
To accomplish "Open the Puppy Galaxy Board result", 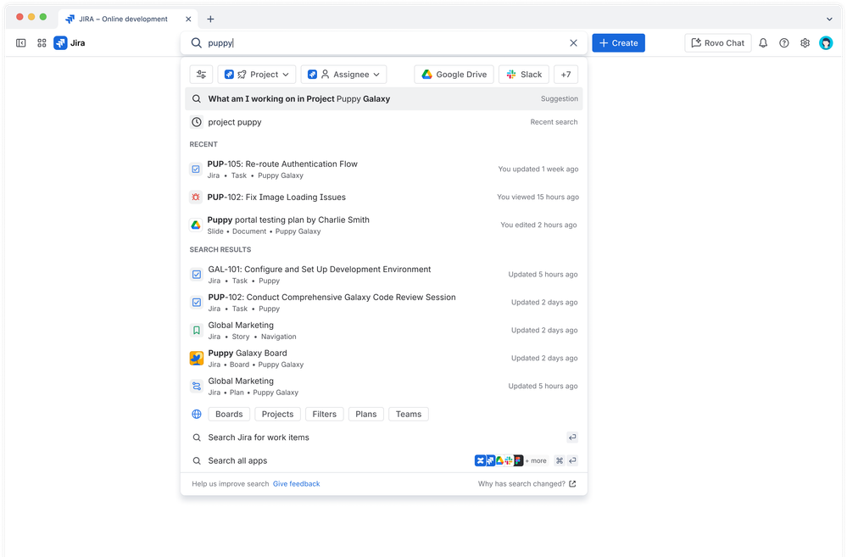I will 383,358.
